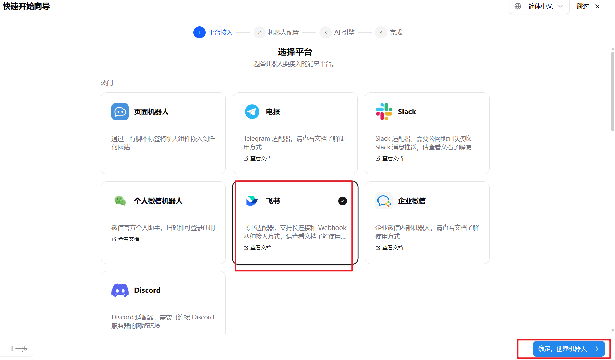
Task: Click the X icon beside 跳过
Action: (597, 6)
